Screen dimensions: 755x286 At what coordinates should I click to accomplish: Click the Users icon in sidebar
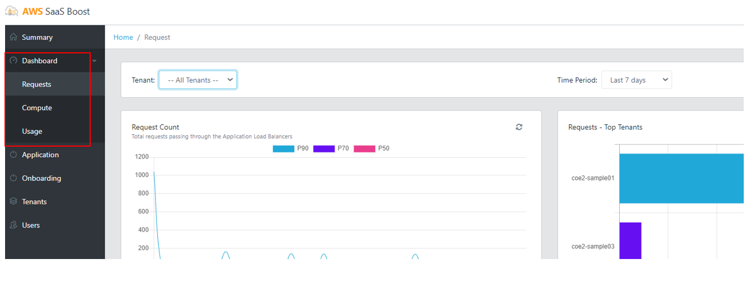pyautogui.click(x=14, y=225)
